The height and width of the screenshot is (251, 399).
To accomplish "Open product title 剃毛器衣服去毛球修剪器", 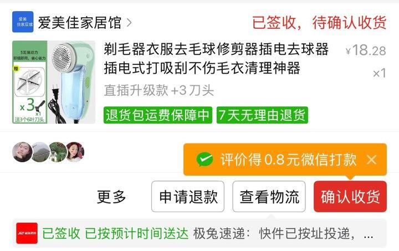I will click(x=216, y=59).
